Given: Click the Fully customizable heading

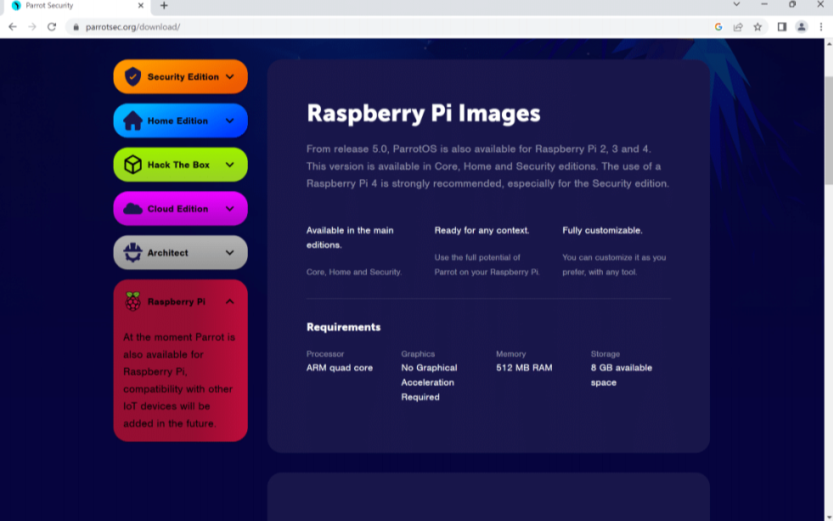Looking at the screenshot, I should click(x=602, y=230).
